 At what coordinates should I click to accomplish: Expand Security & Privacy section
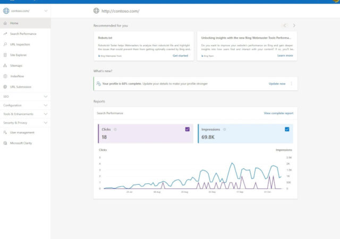tap(25, 123)
